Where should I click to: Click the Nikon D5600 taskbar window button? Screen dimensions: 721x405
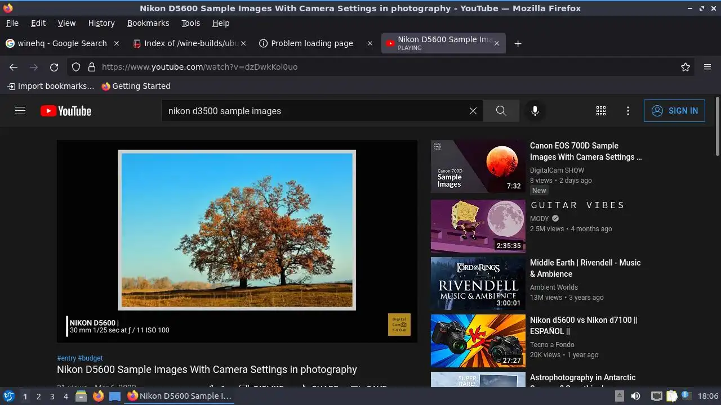coord(179,396)
